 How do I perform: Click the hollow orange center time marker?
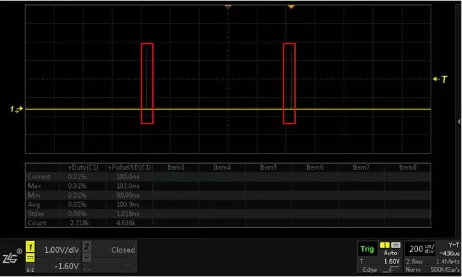[x=228, y=6]
